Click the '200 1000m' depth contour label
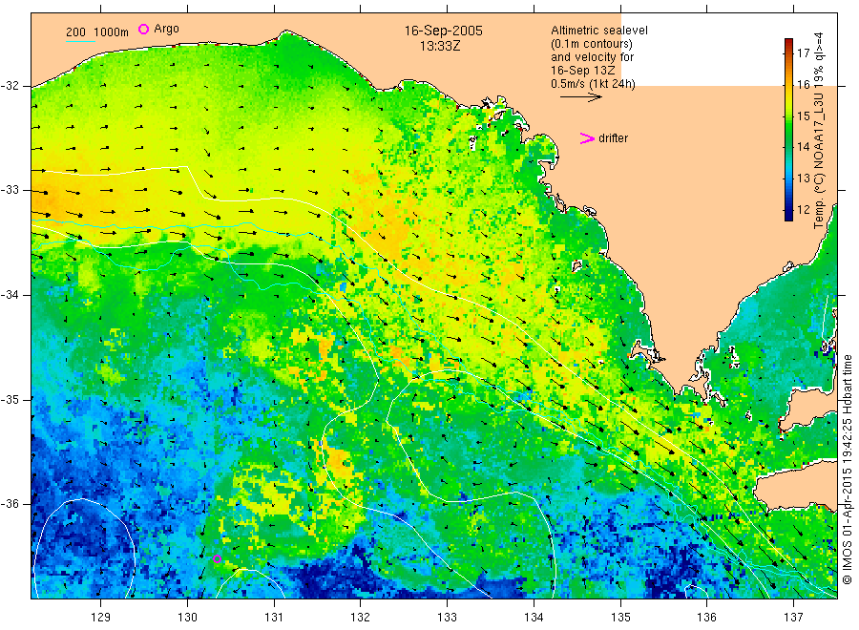This screenshot has width=859, height=630. (x=97, y=32)
